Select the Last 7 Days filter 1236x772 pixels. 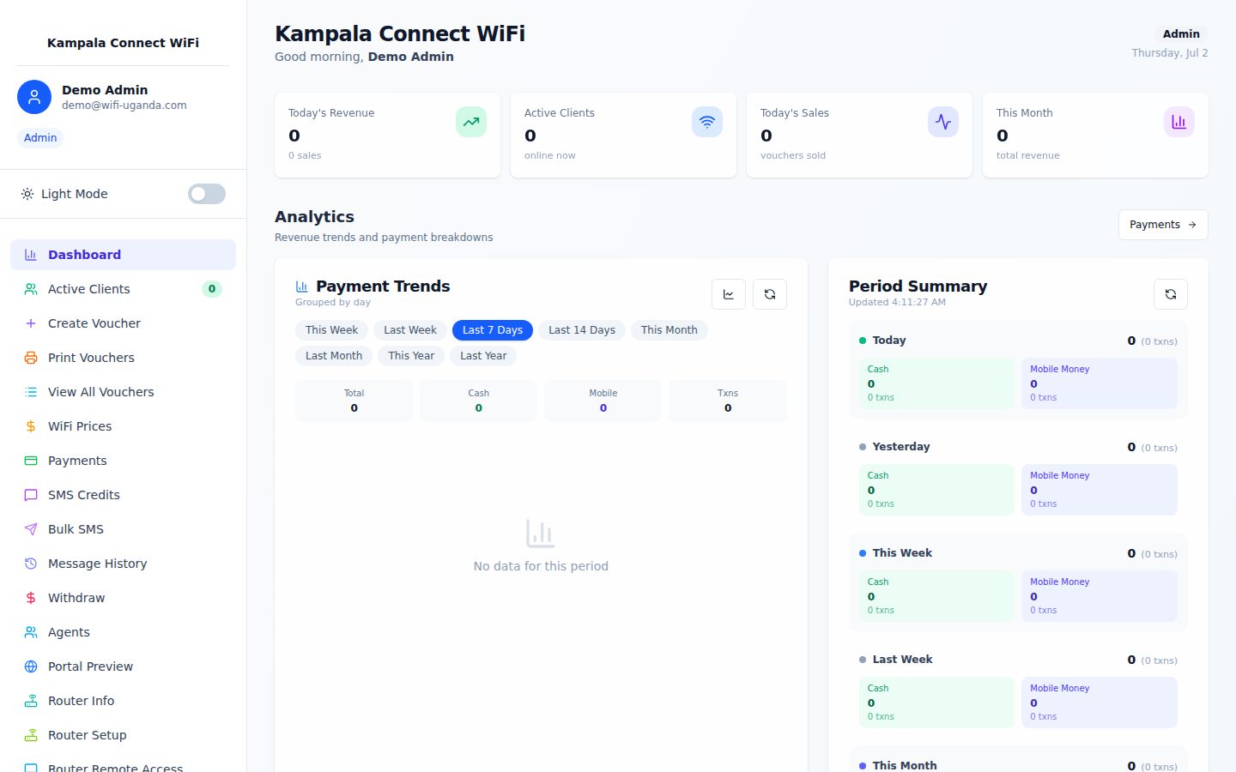[493, 330]
